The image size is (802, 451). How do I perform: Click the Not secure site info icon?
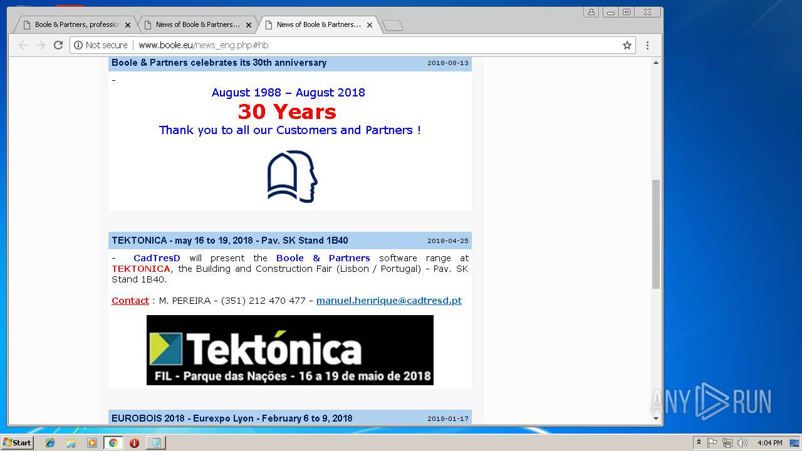coord(78,45)
